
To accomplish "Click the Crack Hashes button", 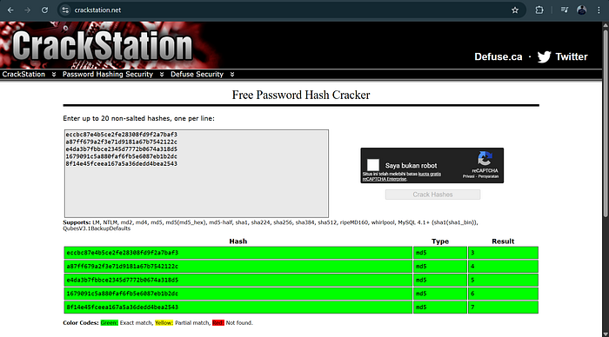I will click(x=432, y=195).
